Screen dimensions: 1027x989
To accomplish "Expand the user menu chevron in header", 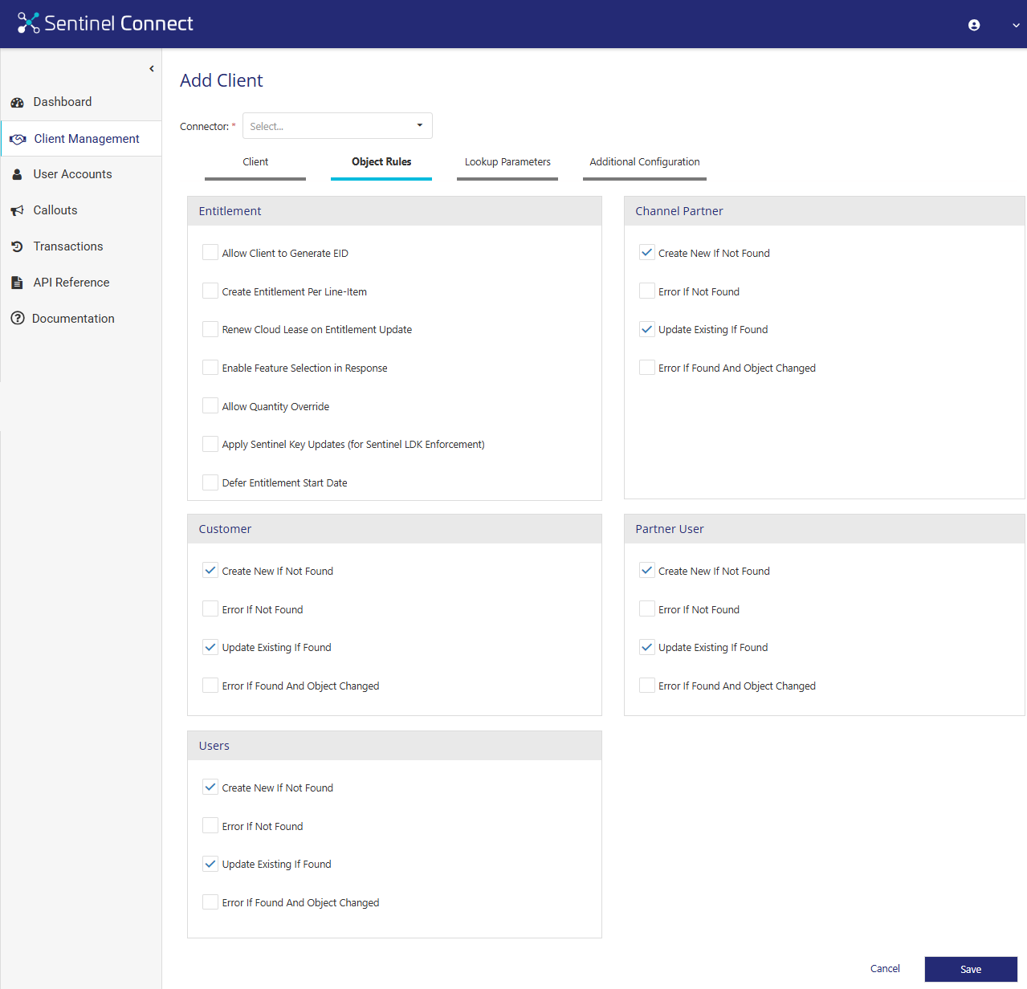I will (1015, 25).
